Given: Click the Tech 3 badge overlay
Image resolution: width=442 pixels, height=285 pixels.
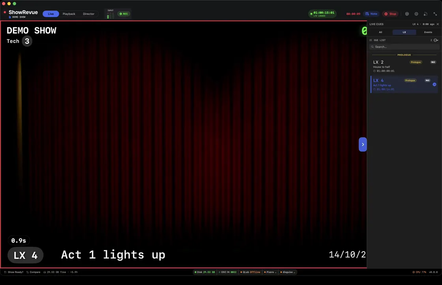Looking at the screenshot, I should [19, 41].
